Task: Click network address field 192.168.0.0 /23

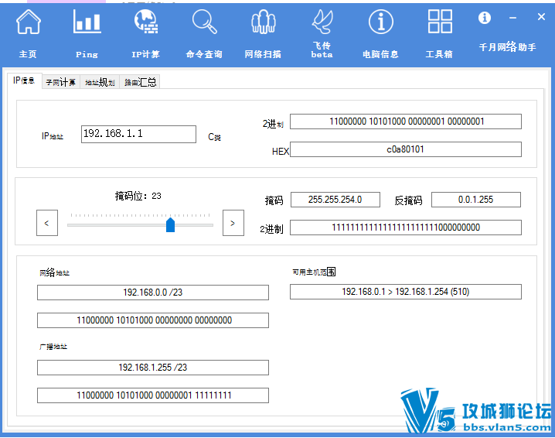Action: click(153, 293)
